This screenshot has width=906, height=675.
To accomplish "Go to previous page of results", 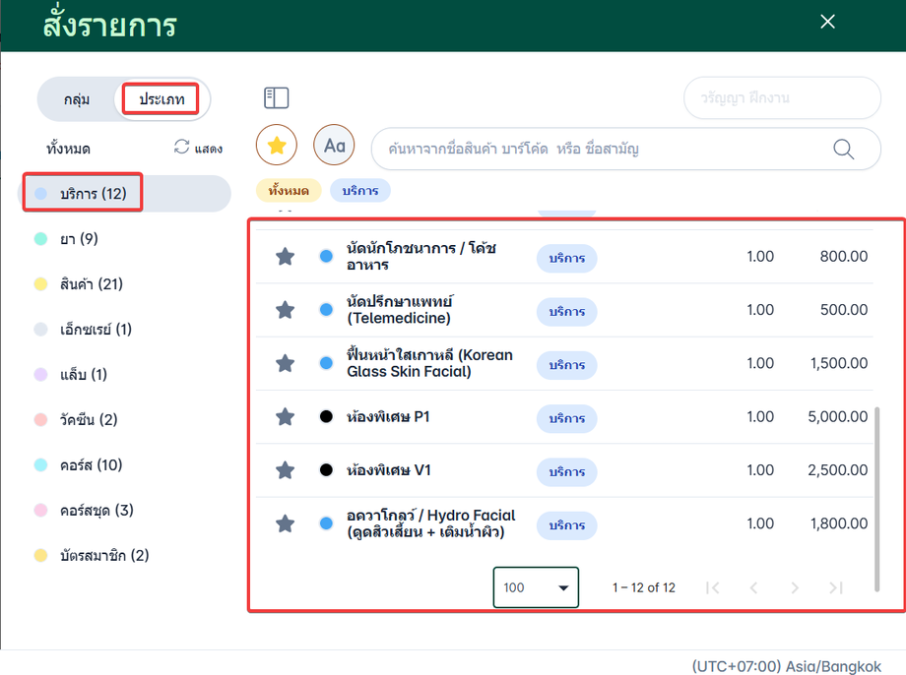I will pyautogui.click(x=753, y=587).
